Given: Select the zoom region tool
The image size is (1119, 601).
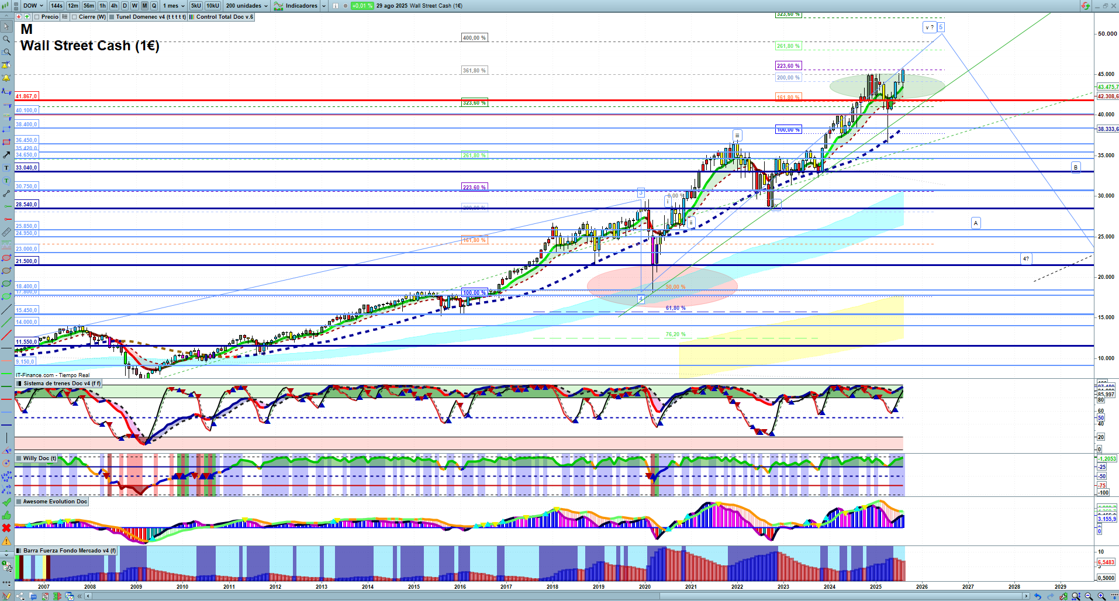Looking at the screenshot, I should (x=6, y=52).
